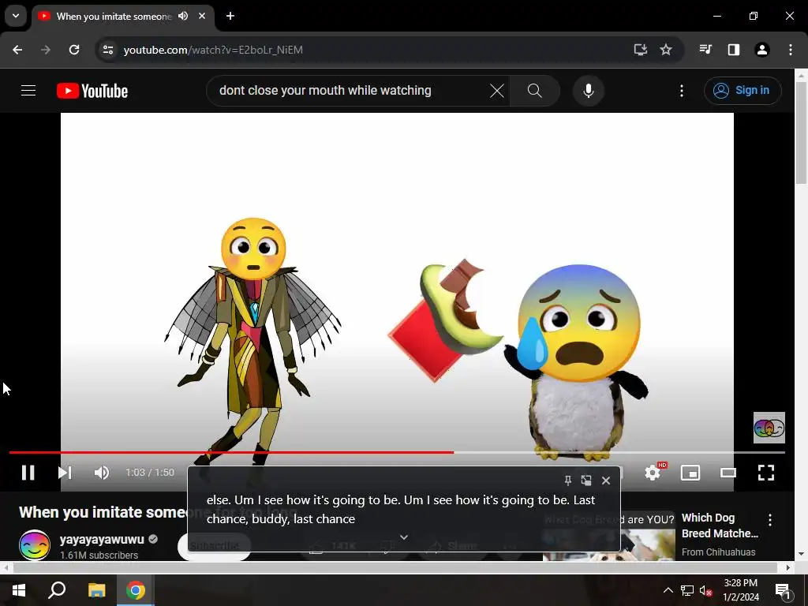Open options for Which Dog Breed video

click(x=770, y=520)
